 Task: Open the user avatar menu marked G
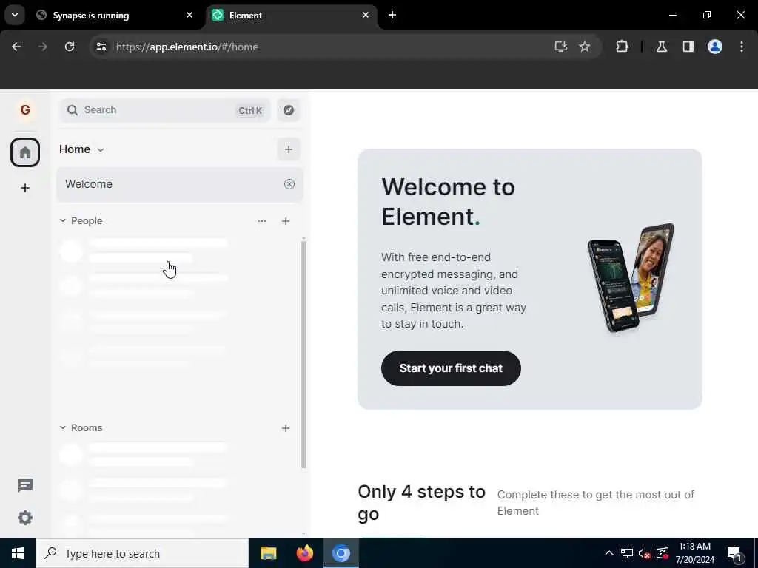coord(25,110)
